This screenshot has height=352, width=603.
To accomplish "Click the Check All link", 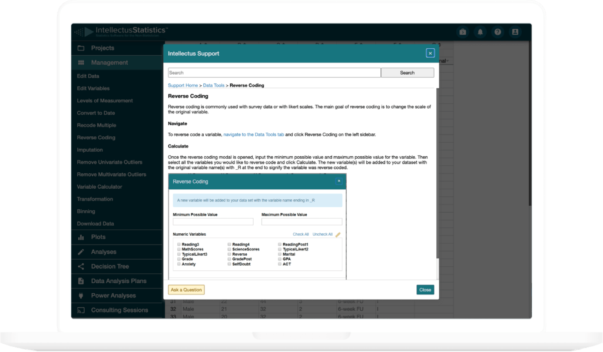I will click(301, 234).
